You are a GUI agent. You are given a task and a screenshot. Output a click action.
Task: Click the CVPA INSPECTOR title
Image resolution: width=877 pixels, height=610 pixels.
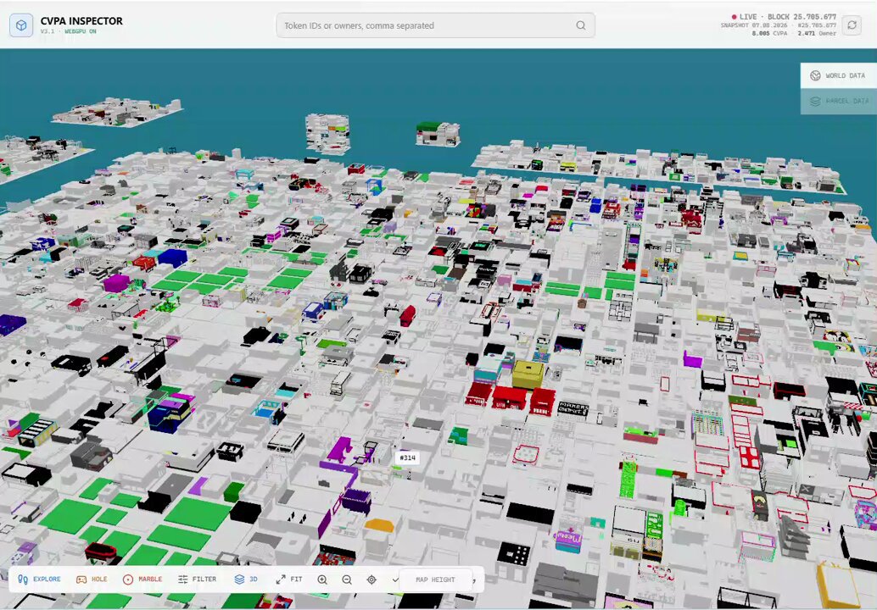pos(81,20)
